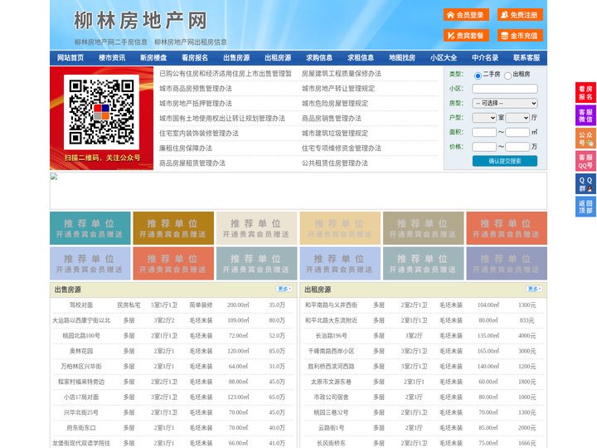Click the 免费注册 free register button
This screenshot has height=448, width=597.
[x=520, y=15]
